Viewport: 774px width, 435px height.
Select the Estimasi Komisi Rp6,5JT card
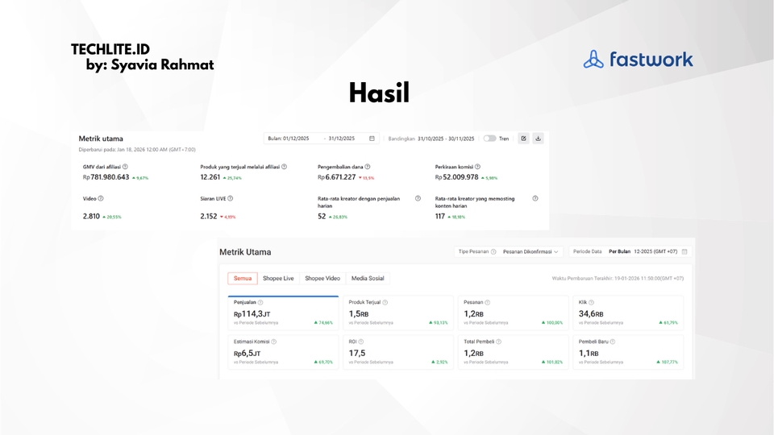283,352
